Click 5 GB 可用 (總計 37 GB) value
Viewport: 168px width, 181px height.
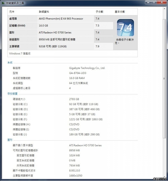click(82, 114)
